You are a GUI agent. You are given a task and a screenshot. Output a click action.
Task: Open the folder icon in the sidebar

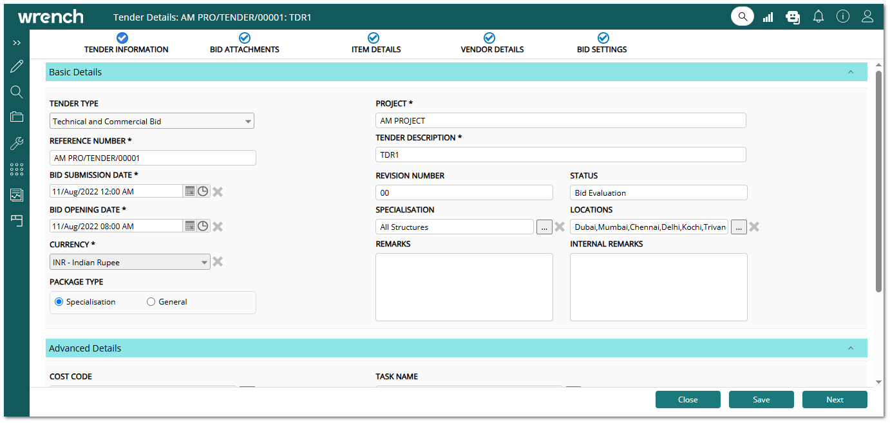pos(17,117)
